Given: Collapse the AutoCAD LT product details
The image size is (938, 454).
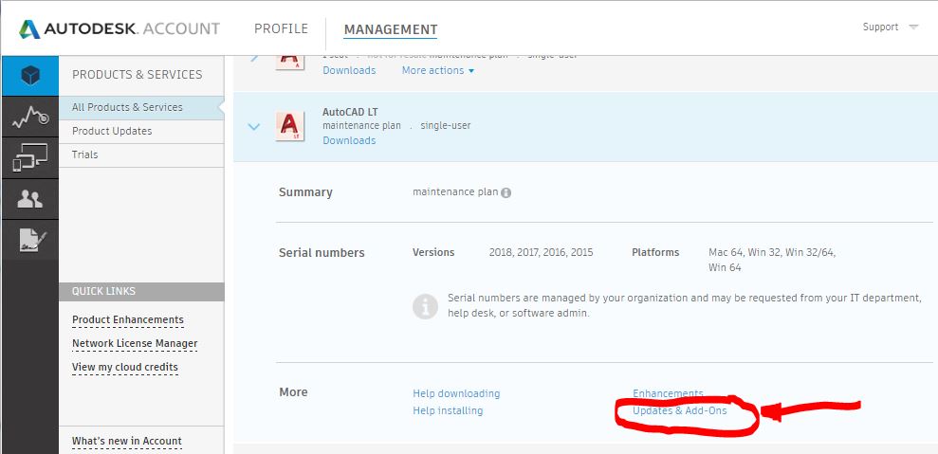Looking at the screenshot, I should point(254,126).
